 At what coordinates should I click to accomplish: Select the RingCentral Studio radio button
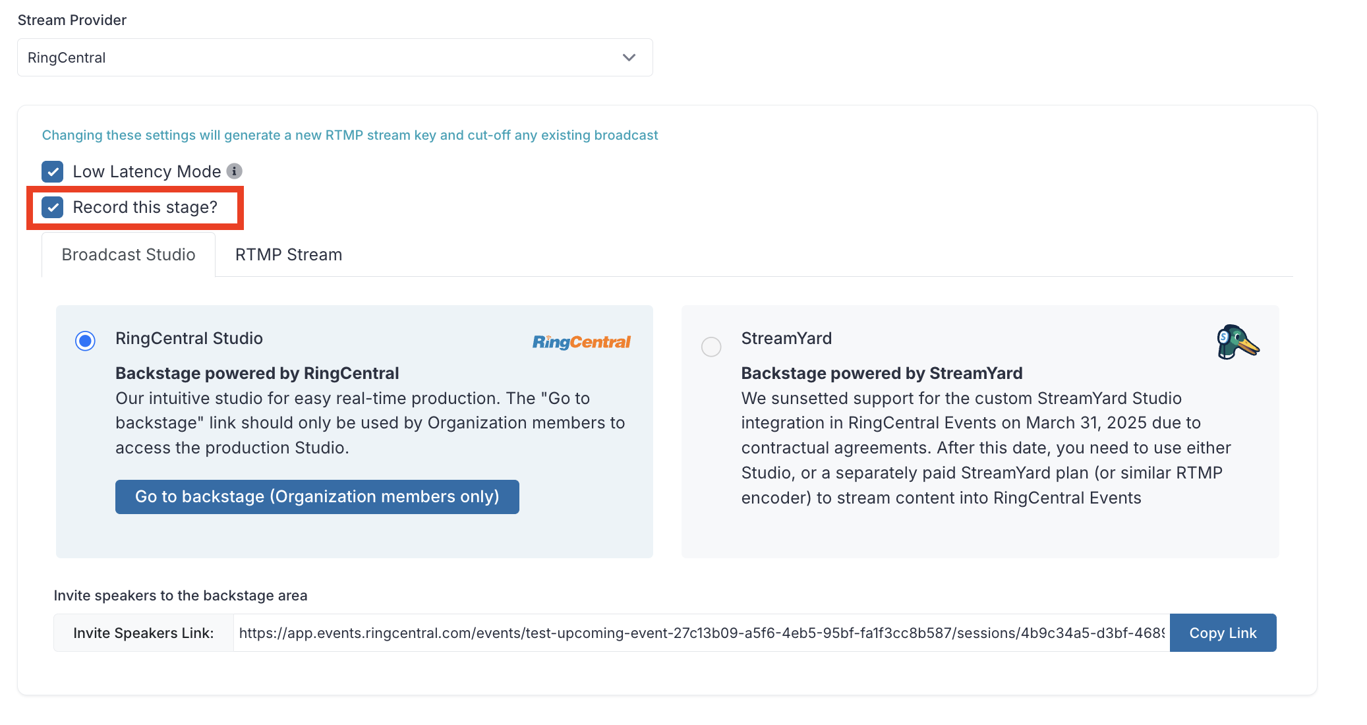[x=85, y=341]
